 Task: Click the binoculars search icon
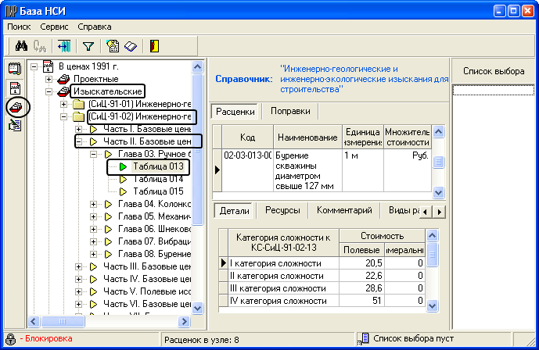[22, 46]
